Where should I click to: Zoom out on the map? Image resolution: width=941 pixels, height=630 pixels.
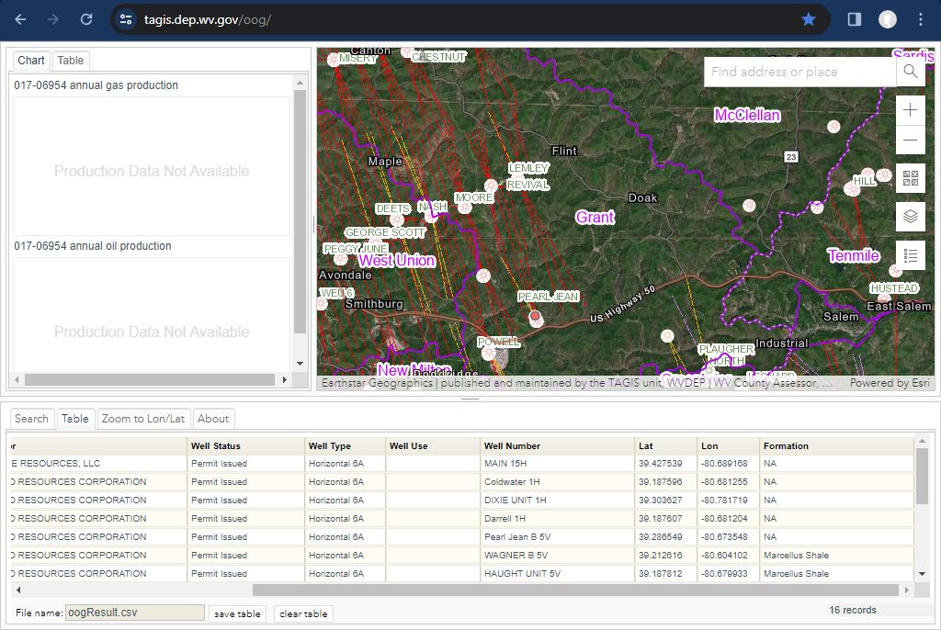910,141
